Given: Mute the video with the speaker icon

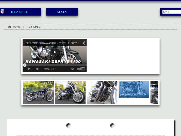Looking at the screenshot, I should pyautogui.click(x=38, y=69).
